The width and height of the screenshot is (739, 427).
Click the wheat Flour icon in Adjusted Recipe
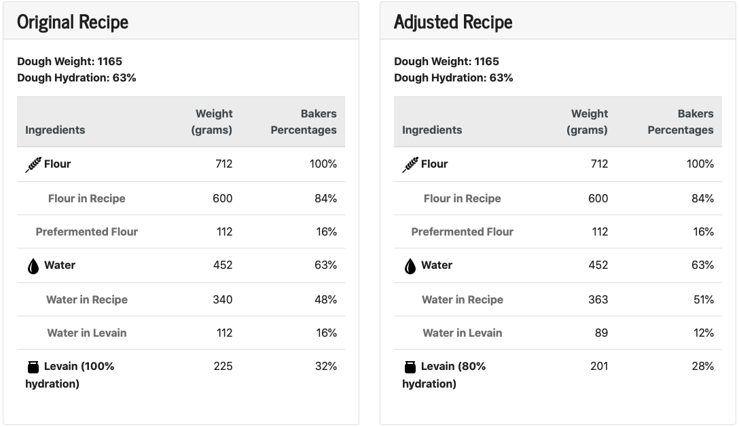pos(410,165)
